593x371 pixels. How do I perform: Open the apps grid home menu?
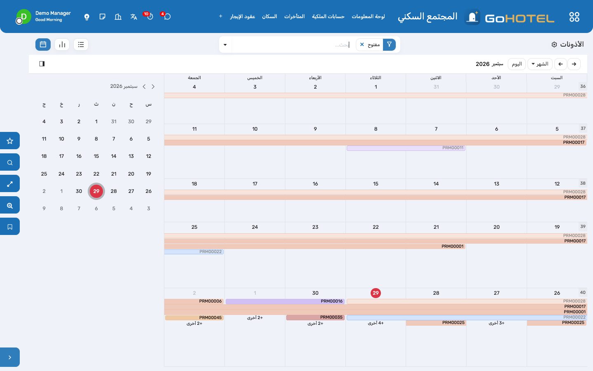574,17
